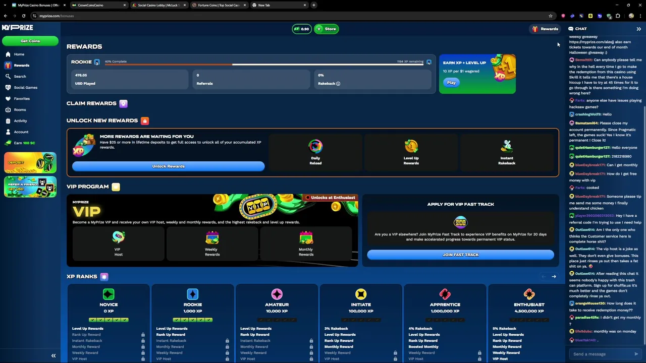Click the Daily Reload reward icon
This screenshot has height=363, width=646.
pos(315,146)
